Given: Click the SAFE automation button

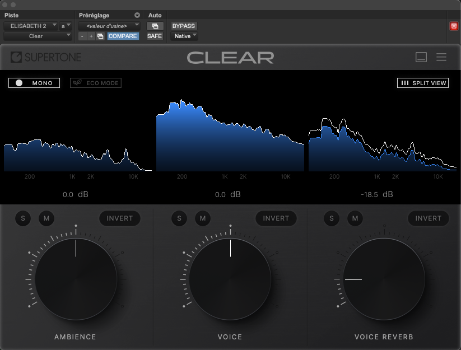Looking at the screenshot, I should click(155, 36).
